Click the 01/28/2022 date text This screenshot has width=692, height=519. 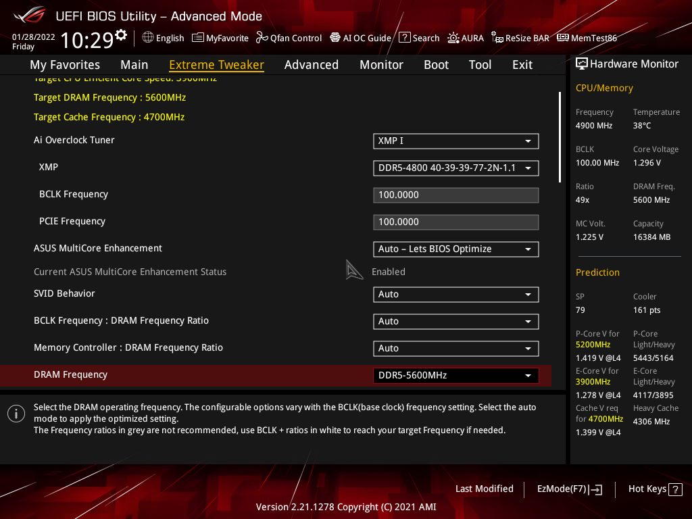[34, 37]
